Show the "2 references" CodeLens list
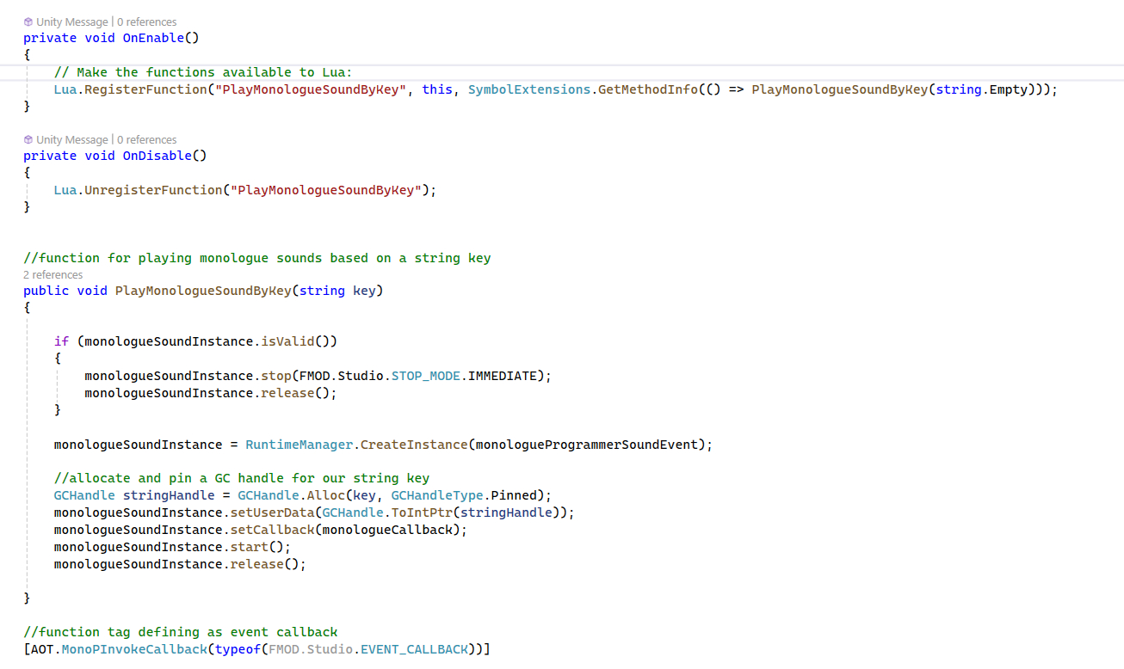1124x669 pixels. [53, 275]
